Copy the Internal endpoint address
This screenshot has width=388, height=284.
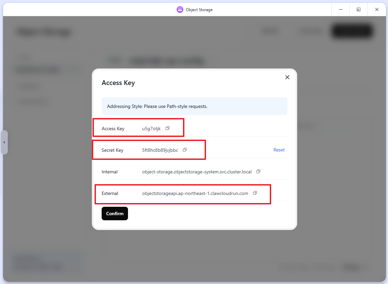tap(258, 171)
